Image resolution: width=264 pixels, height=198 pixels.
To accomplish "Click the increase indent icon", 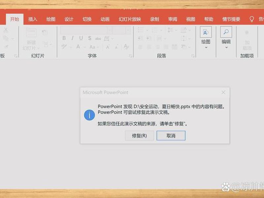I will tap(149, 38).
